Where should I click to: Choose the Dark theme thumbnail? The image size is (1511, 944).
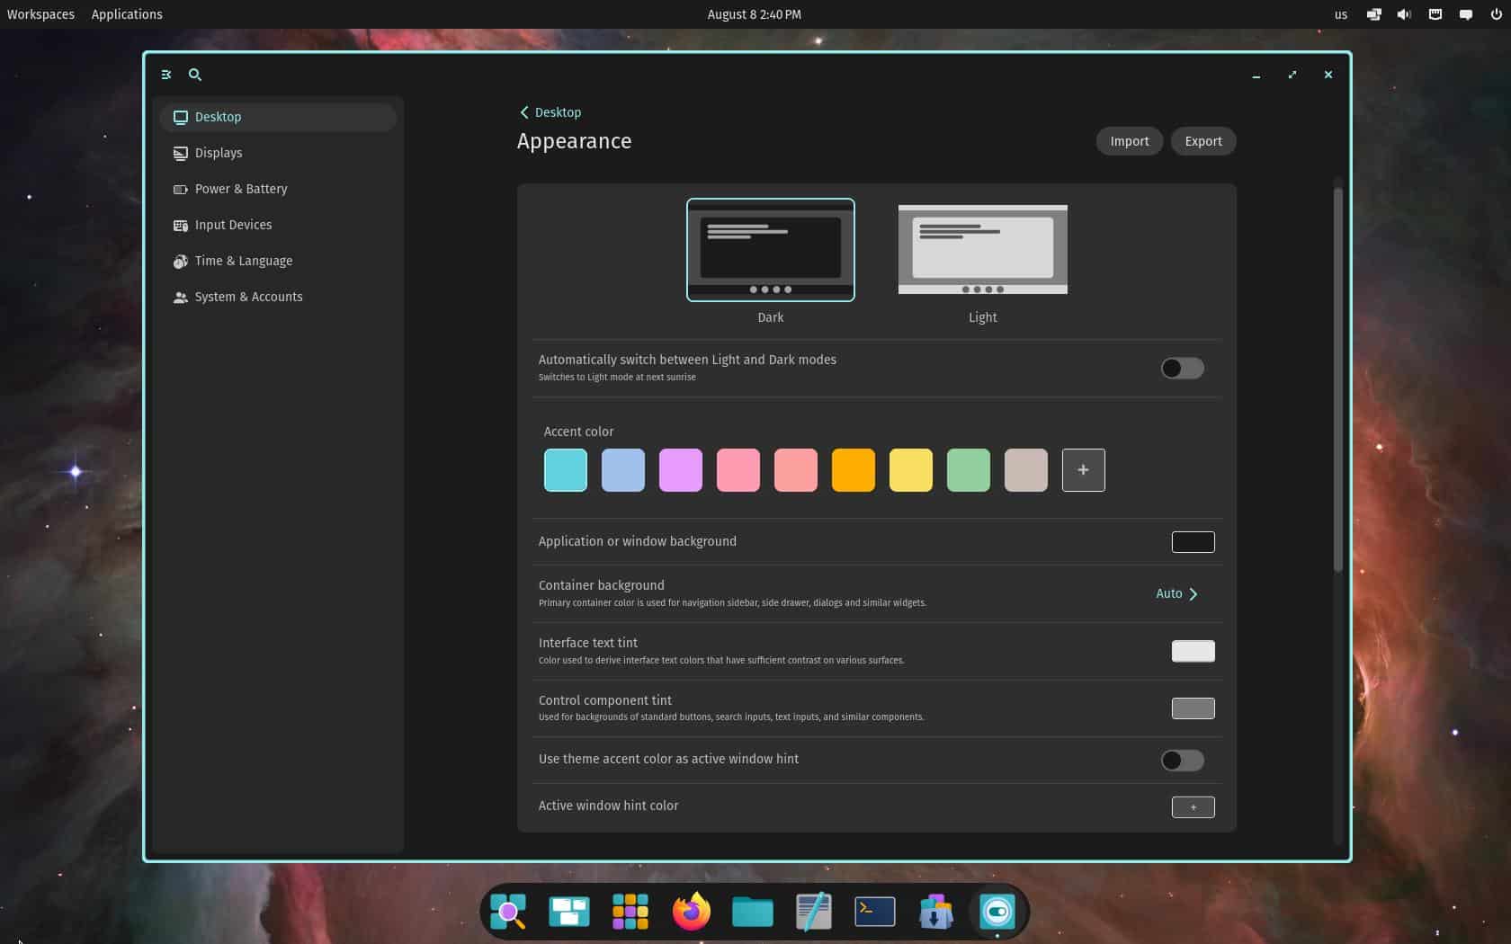click(x=770, y=250)
